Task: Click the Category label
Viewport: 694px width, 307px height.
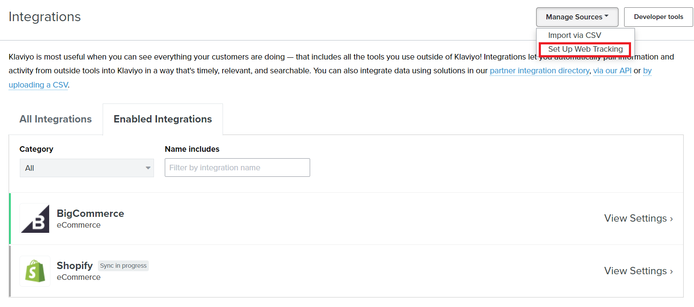Action: (x=36, y=149)
